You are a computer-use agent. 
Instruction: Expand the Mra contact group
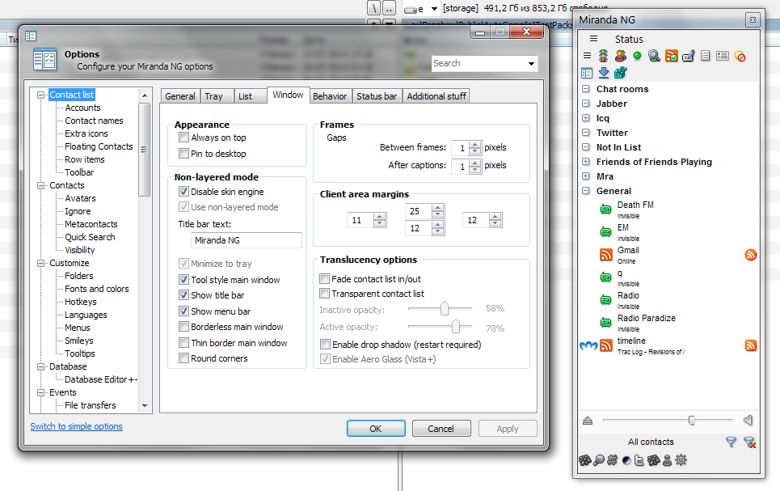(x=586, y=176)
